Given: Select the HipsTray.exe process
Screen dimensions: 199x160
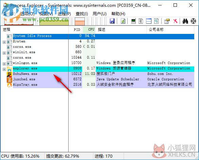Looking at the screenshot, I should pyautogui.click(x=104, y=85).
